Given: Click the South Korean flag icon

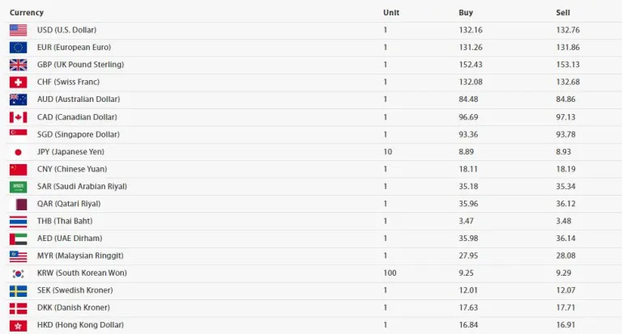Looking at the screenshot, I should pos(19,273).
